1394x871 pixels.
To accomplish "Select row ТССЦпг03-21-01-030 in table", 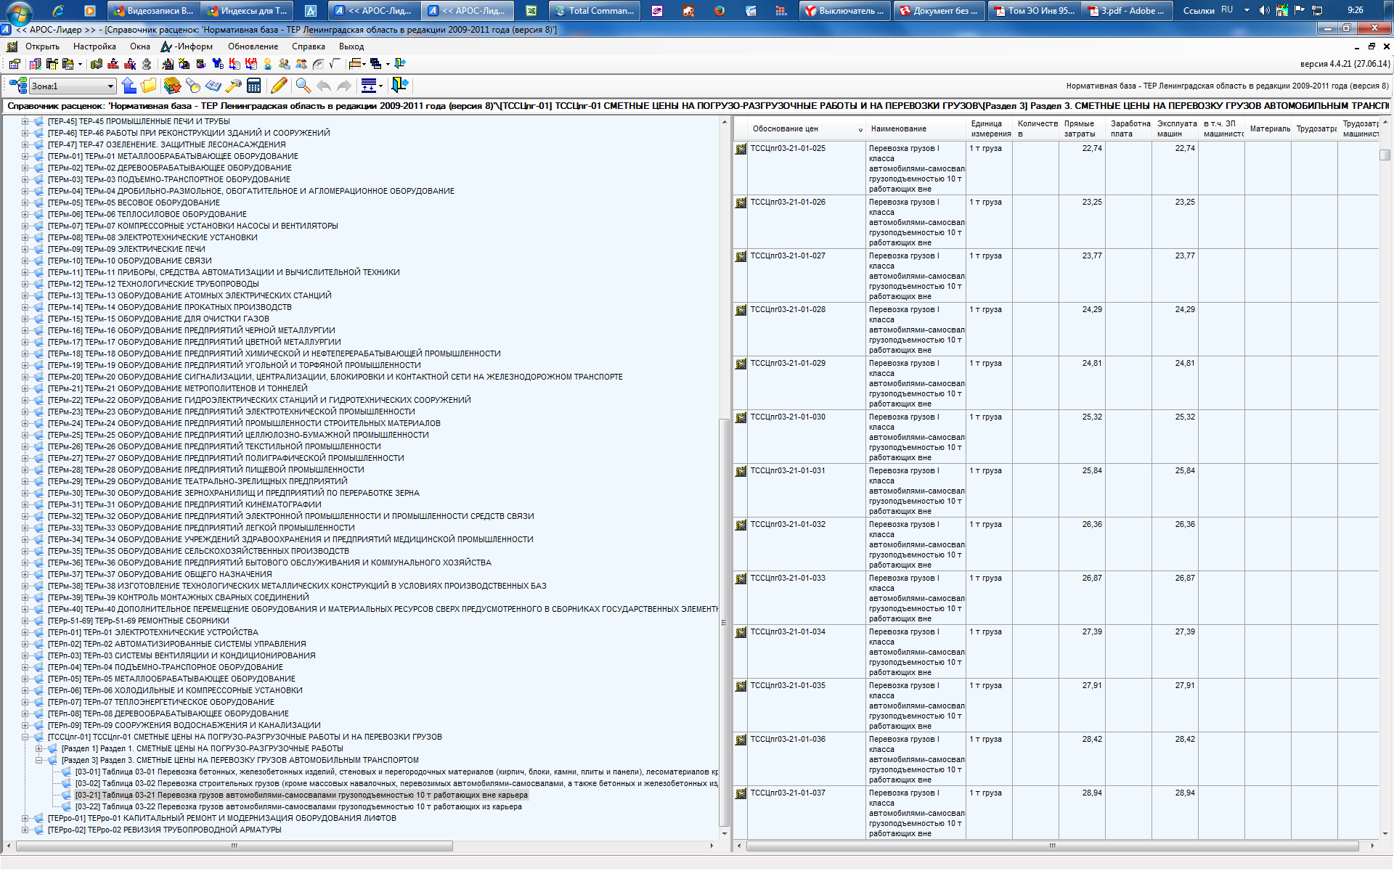I will pyautogui.click(x=788, y=417).
